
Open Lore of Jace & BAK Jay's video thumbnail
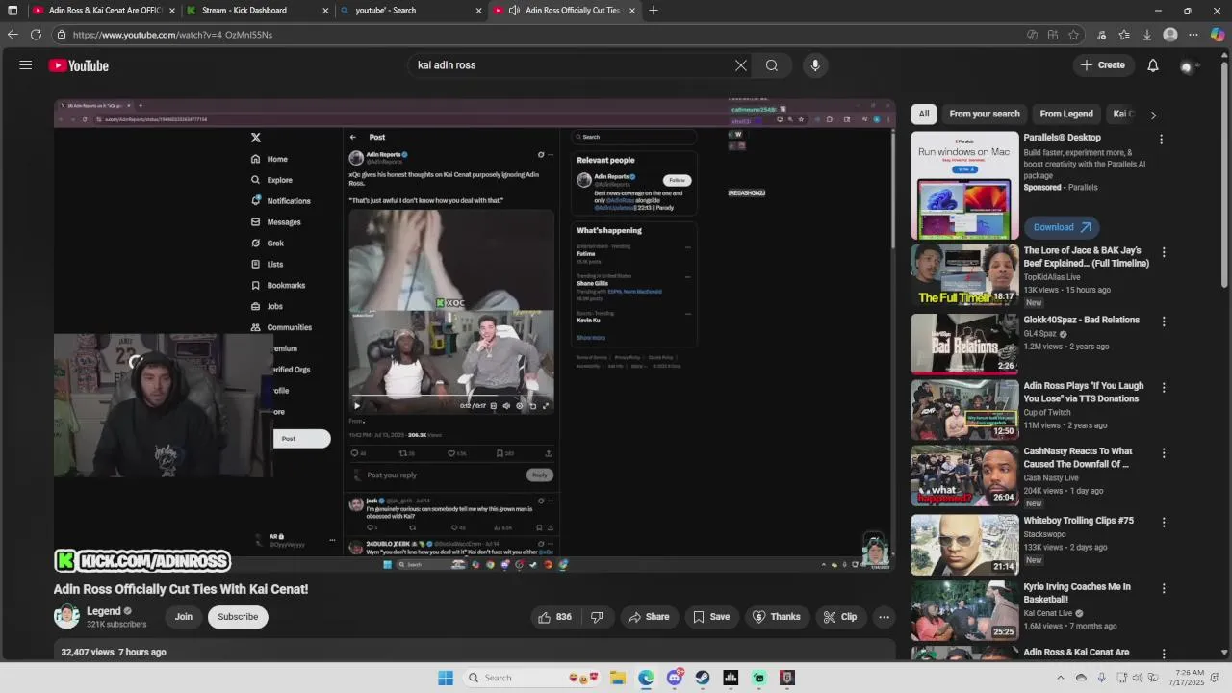click(964, 275)
